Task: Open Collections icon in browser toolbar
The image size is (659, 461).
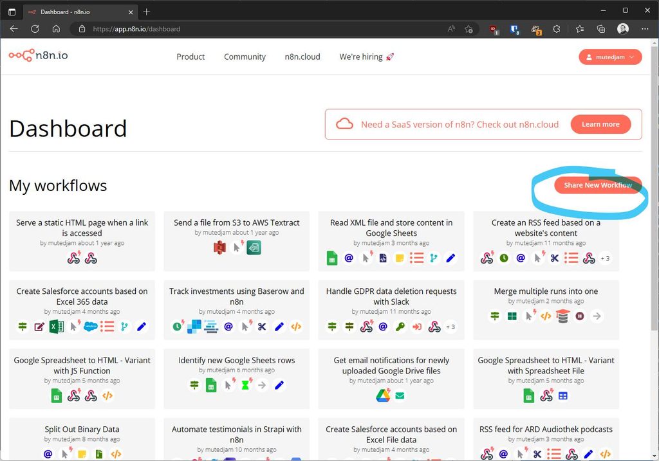Action: coord(601,29)
